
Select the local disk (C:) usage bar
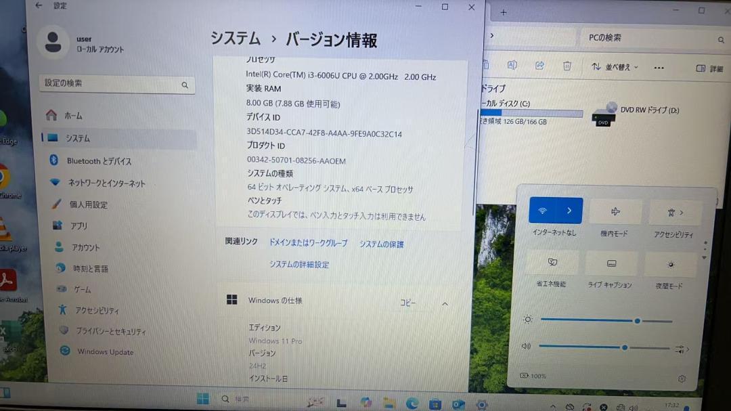coord(532,113)
